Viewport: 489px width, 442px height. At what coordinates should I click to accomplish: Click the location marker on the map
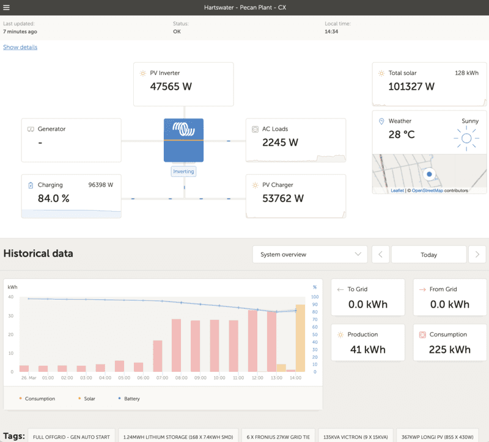click(x=429, y=175)
